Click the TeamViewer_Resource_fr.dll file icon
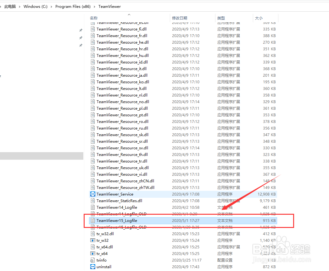329x271 pixels. (x=92, y=36)
